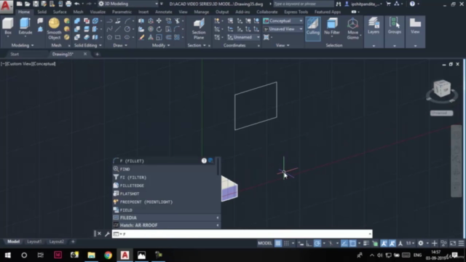Open File Explorer from the taskbar
466x262 pixels.
point(91,255)
